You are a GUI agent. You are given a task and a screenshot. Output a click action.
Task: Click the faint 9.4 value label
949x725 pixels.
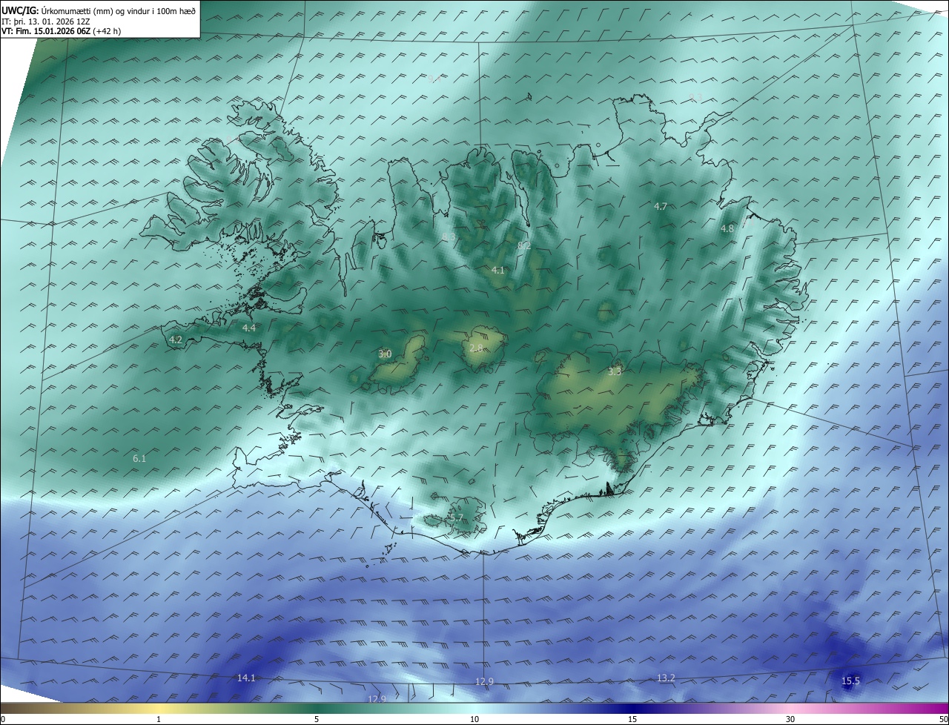pyautogui.click(x=434, y=78)
